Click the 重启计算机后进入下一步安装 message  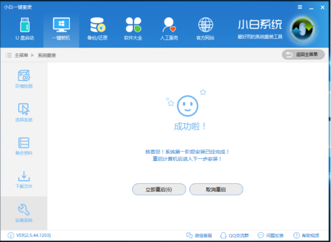pyautogui.click(x=187, y=159)
